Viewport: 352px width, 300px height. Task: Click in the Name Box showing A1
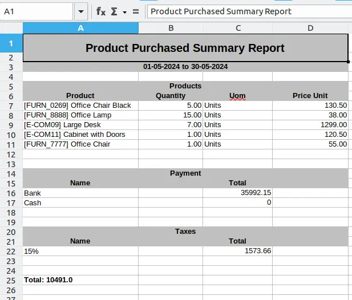click(x=37, y=11)
